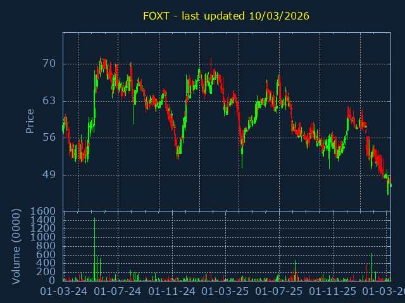Click the 1400 volume tick label
Viewport: 405px width, 303px height.
click(x=44, y=220)
